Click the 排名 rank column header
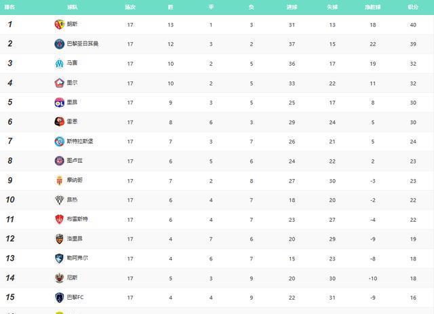434x314 pixels. 10,7
